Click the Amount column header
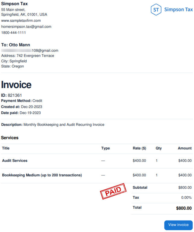This screenshot has height=232, width=194. click(x=185, y=148)
